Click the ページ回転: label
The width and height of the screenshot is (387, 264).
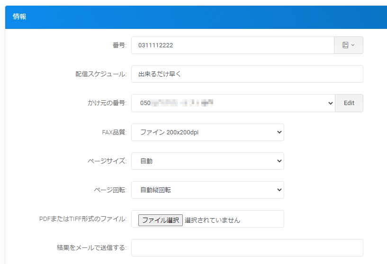point(110,190)
